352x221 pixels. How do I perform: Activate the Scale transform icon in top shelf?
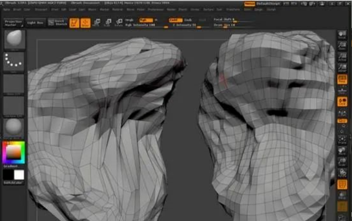[x=107, y=23]
